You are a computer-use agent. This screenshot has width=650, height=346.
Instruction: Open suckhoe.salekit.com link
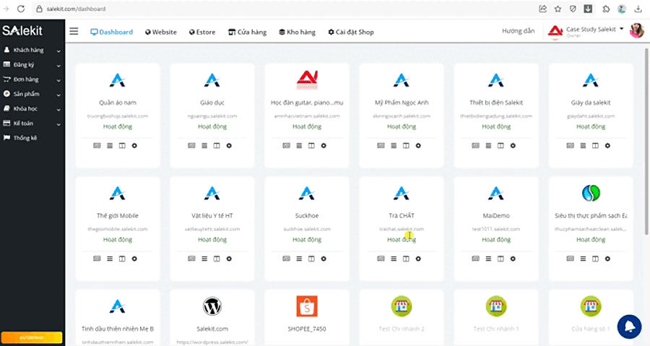click(307, 229)
